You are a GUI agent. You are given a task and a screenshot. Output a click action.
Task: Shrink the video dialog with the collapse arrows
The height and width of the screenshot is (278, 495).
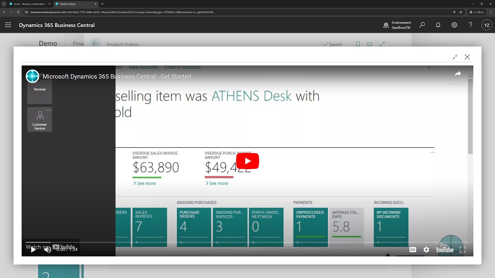point(455,57)
